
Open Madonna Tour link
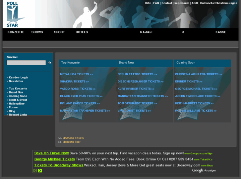click(72, 142)
